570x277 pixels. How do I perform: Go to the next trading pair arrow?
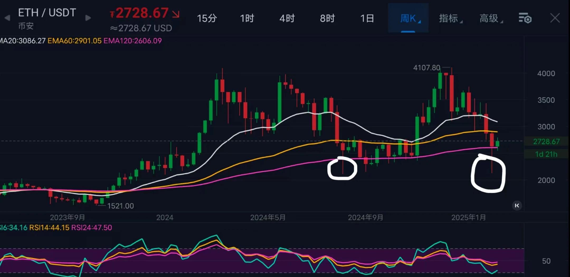coord(88,18)
